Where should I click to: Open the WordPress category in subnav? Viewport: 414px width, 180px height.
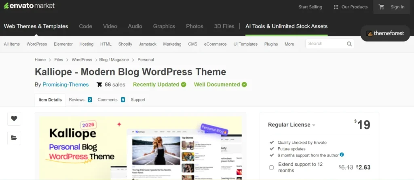click(37, 44)
